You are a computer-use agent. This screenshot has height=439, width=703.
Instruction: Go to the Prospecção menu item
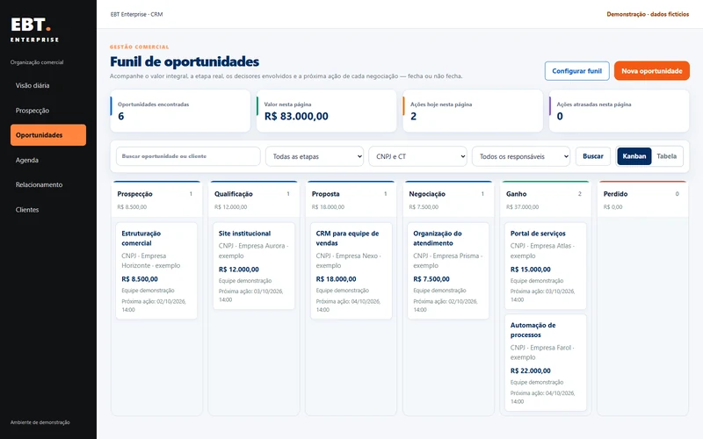click(48, 111)
